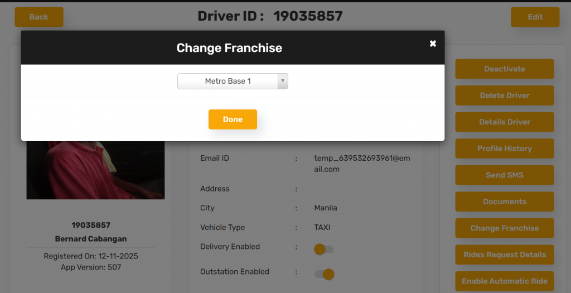This screenshot has width=571, height=293.
Task: Click the driver's temp email address
Action: tap(361, 164)
